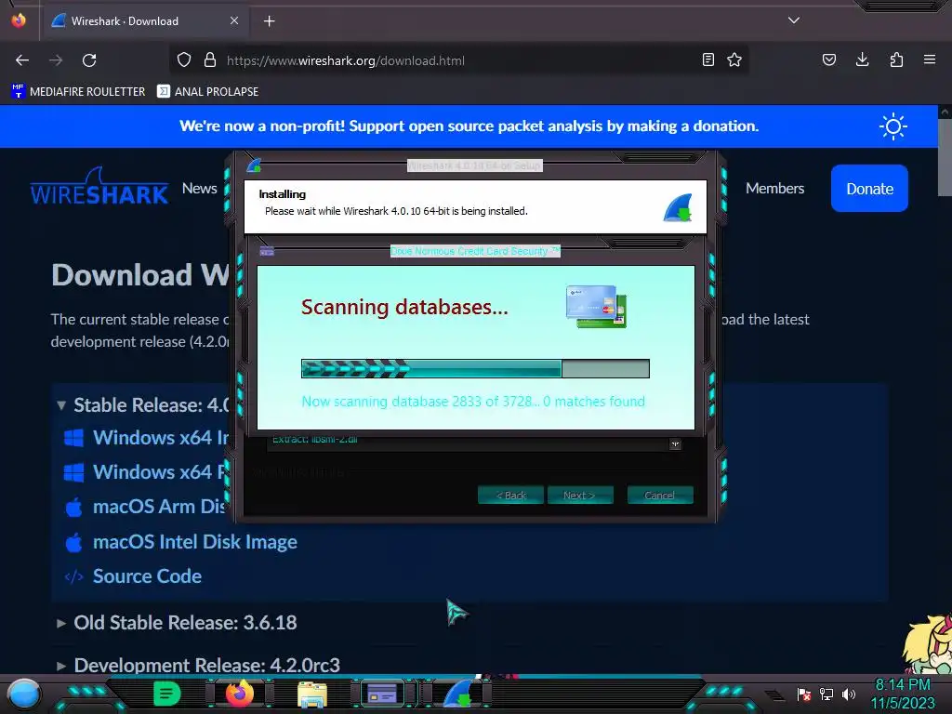
Task: Click the Firefox logo icon in the tab bar
Action: pos(19,20)
